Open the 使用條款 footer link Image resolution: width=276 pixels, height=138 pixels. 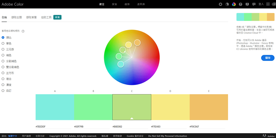[117, 136]
